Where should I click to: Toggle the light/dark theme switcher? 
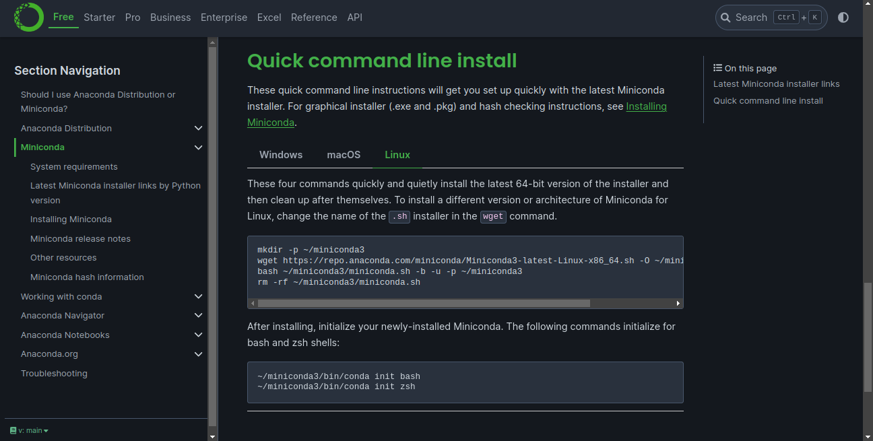point(843,18)
